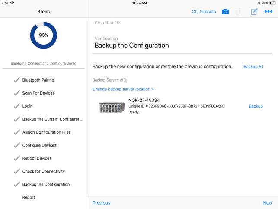Viewport: 278px width, 209px height.
Task: Select the Login step
Action: [27, 106]
